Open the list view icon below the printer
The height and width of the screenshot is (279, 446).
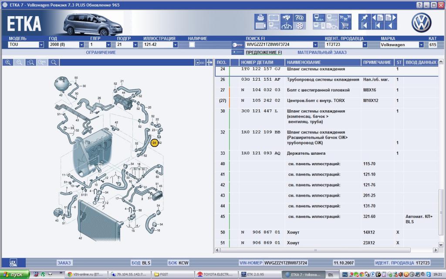point(260,26)
